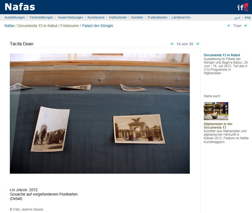
Task: Open the Publikationen menu
Action: (158, 17)
